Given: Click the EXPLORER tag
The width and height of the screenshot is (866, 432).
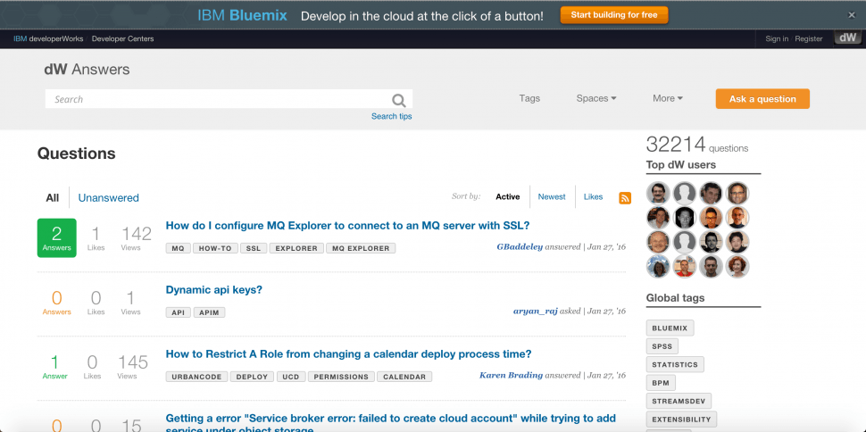Looking at the screenshot, I should click(x=296, y=249).
